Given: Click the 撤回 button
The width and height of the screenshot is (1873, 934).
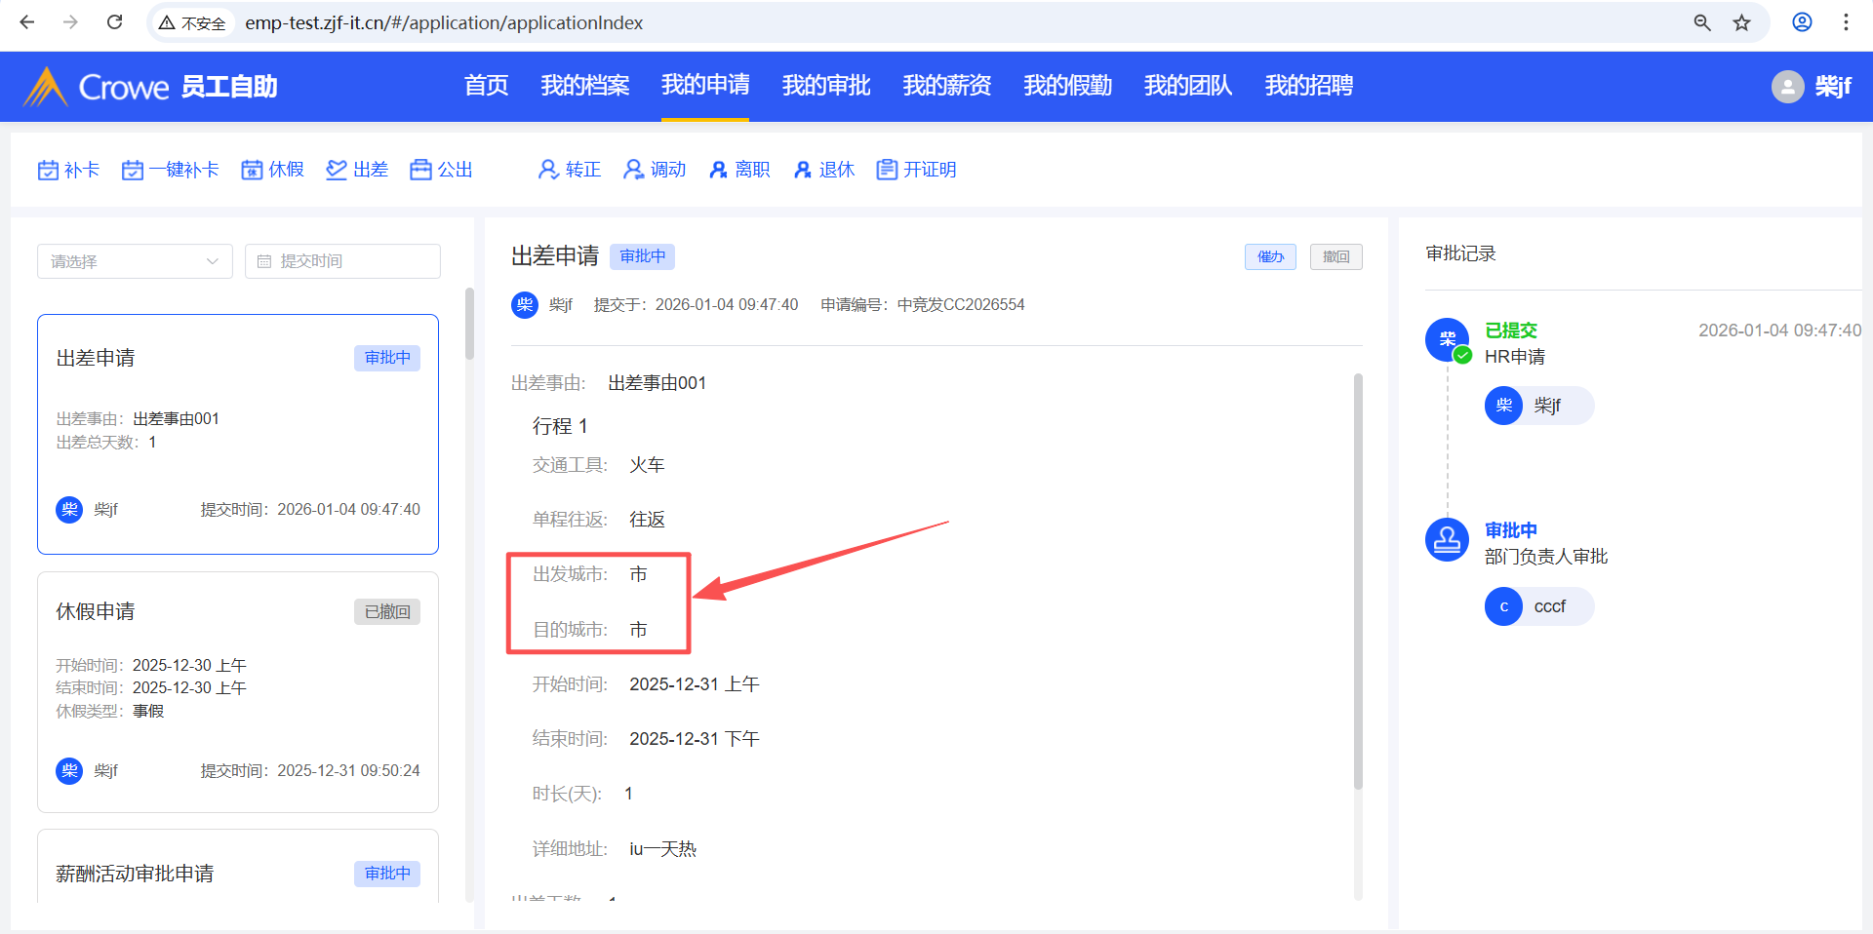Looking at the screenshot, I should pyautogui.click(x=1336, y=256).
